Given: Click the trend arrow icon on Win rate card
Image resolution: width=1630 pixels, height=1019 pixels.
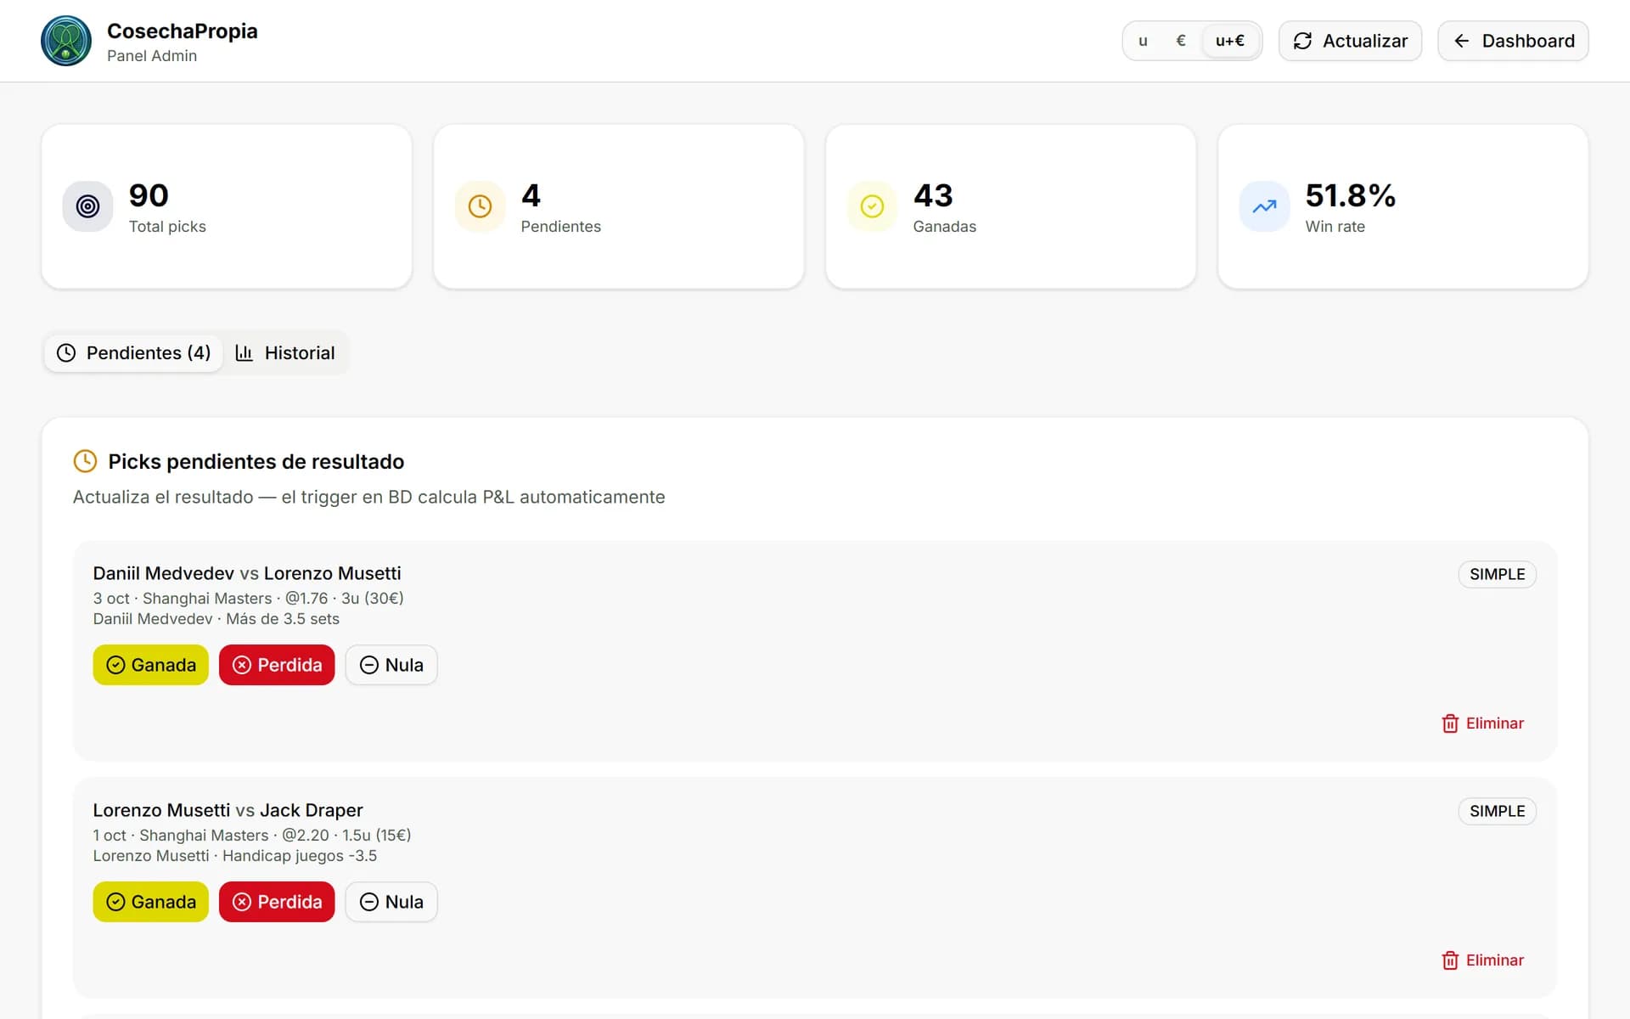Looking at the screenshot, I should 1264,206.
